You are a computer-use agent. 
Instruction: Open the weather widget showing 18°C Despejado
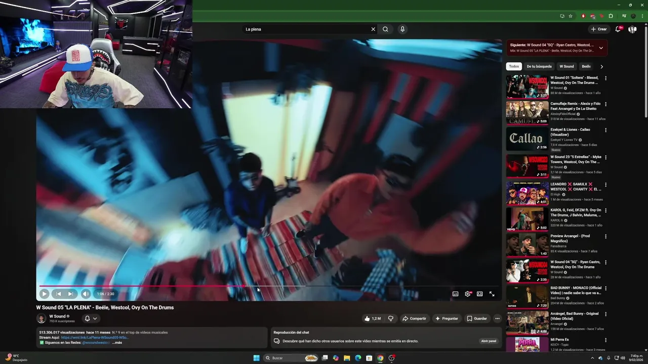[15, 358]
